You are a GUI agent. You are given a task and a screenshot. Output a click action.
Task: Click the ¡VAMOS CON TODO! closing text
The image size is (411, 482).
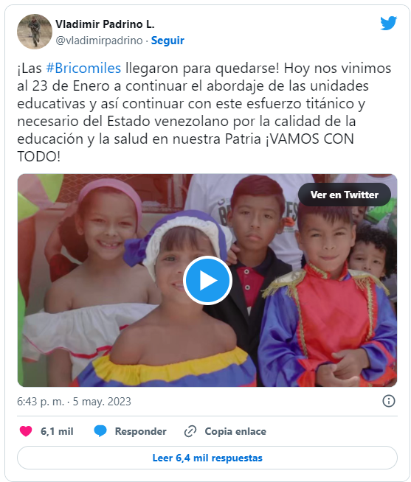[185, 148]
